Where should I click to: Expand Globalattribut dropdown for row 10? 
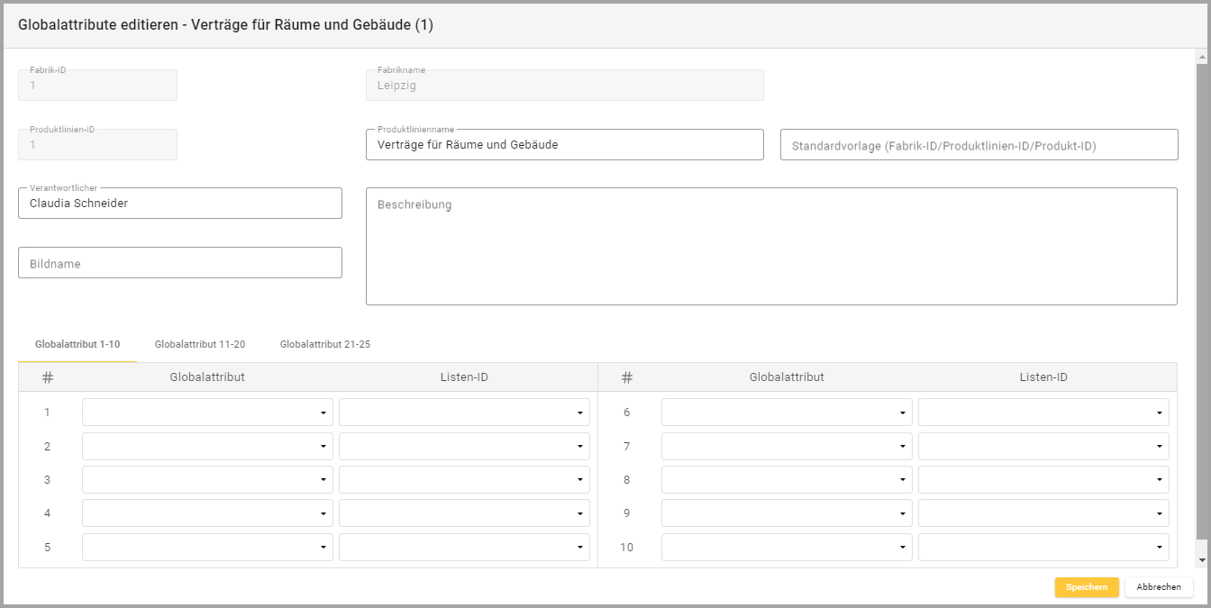point(787,548)
